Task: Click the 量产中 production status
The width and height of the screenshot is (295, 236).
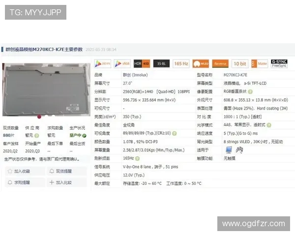Action: pyautogui.click(x=75, y=135)
